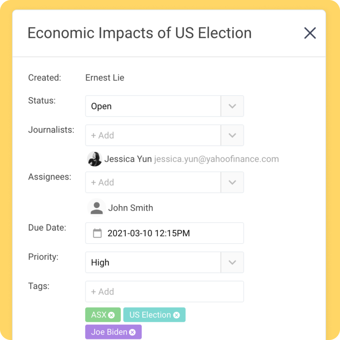Remove the US Election tag

pyautogui.click(x=176, y=315)
